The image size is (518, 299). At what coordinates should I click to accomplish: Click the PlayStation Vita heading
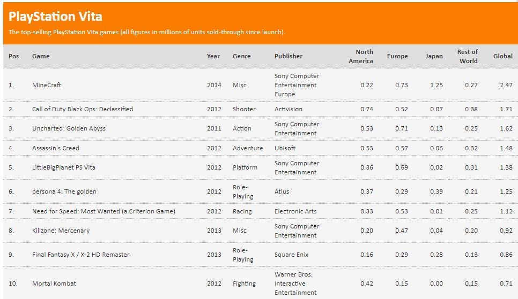(x=55, y=16)
